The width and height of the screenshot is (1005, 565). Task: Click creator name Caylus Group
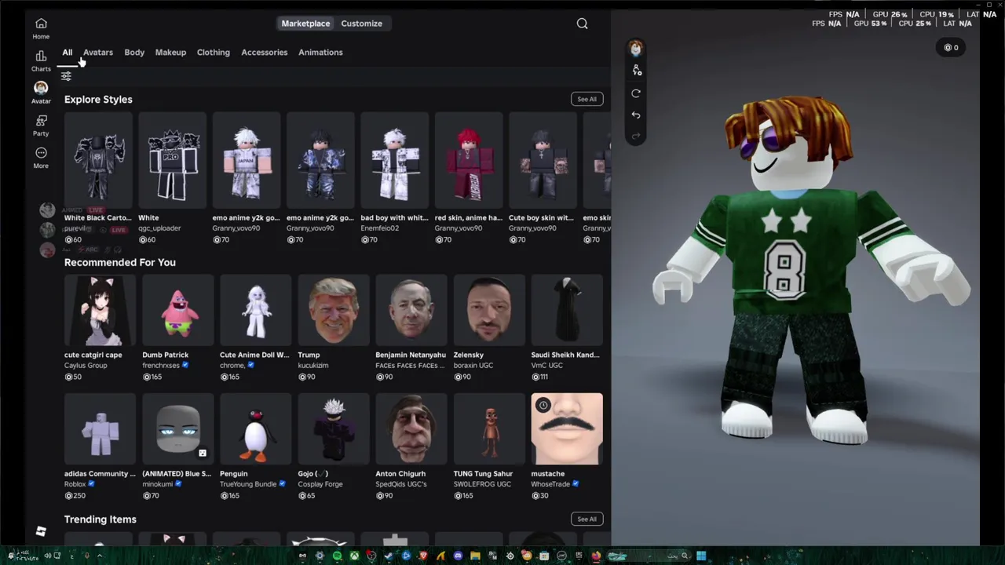pos(86,366)
